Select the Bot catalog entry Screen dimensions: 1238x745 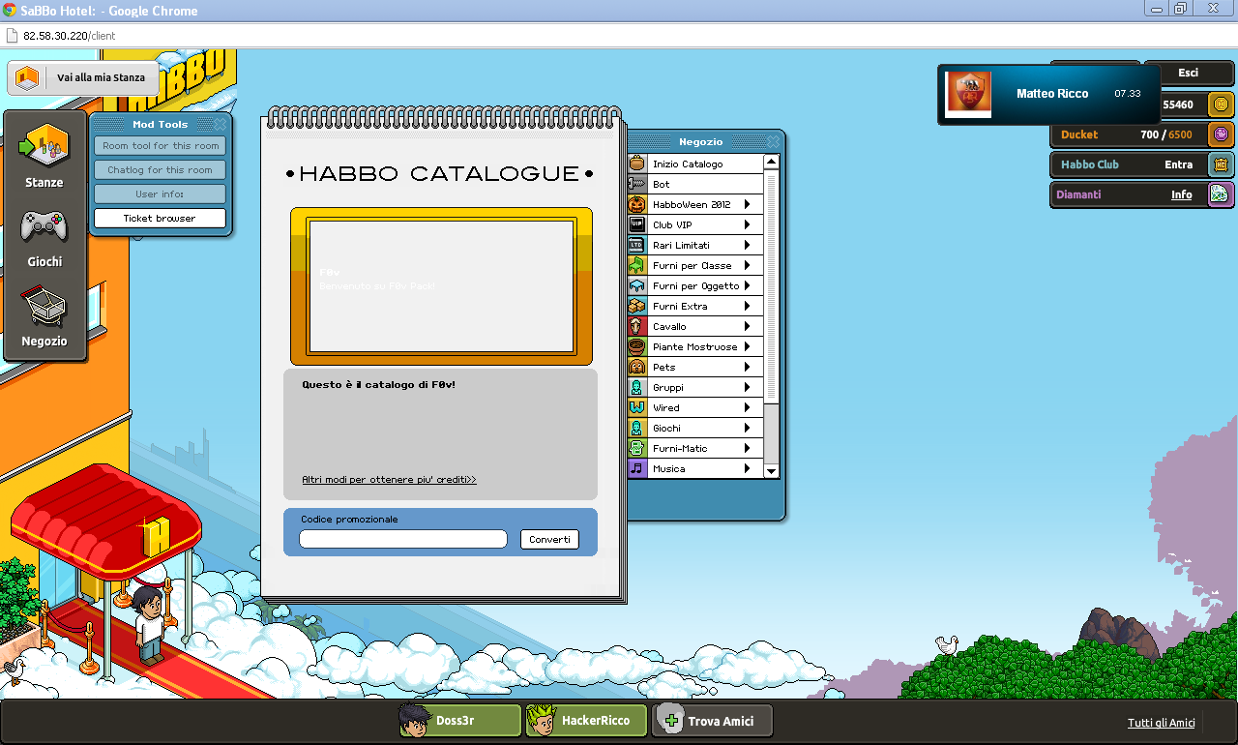pos(695,184)
